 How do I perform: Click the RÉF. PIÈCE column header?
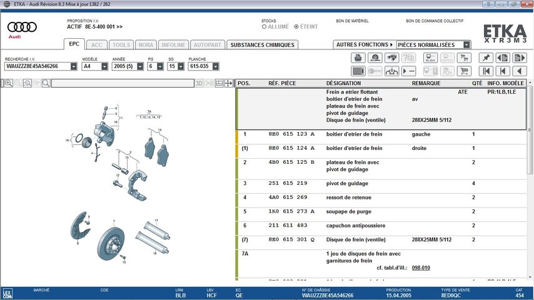(282, 83)
